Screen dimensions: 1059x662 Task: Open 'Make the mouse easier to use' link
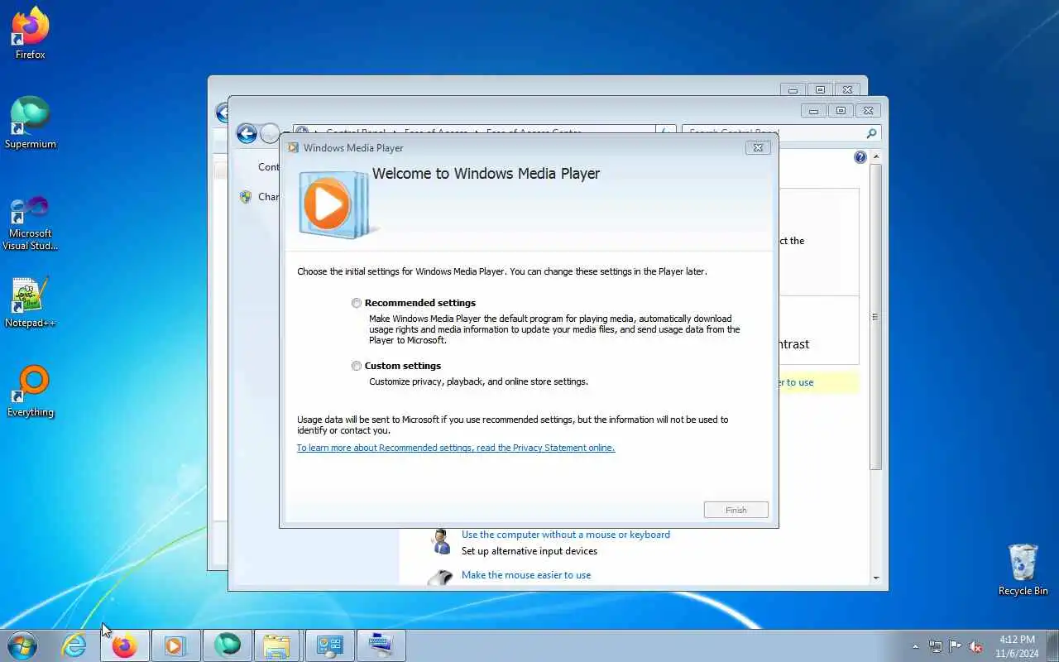click(526, 575)
